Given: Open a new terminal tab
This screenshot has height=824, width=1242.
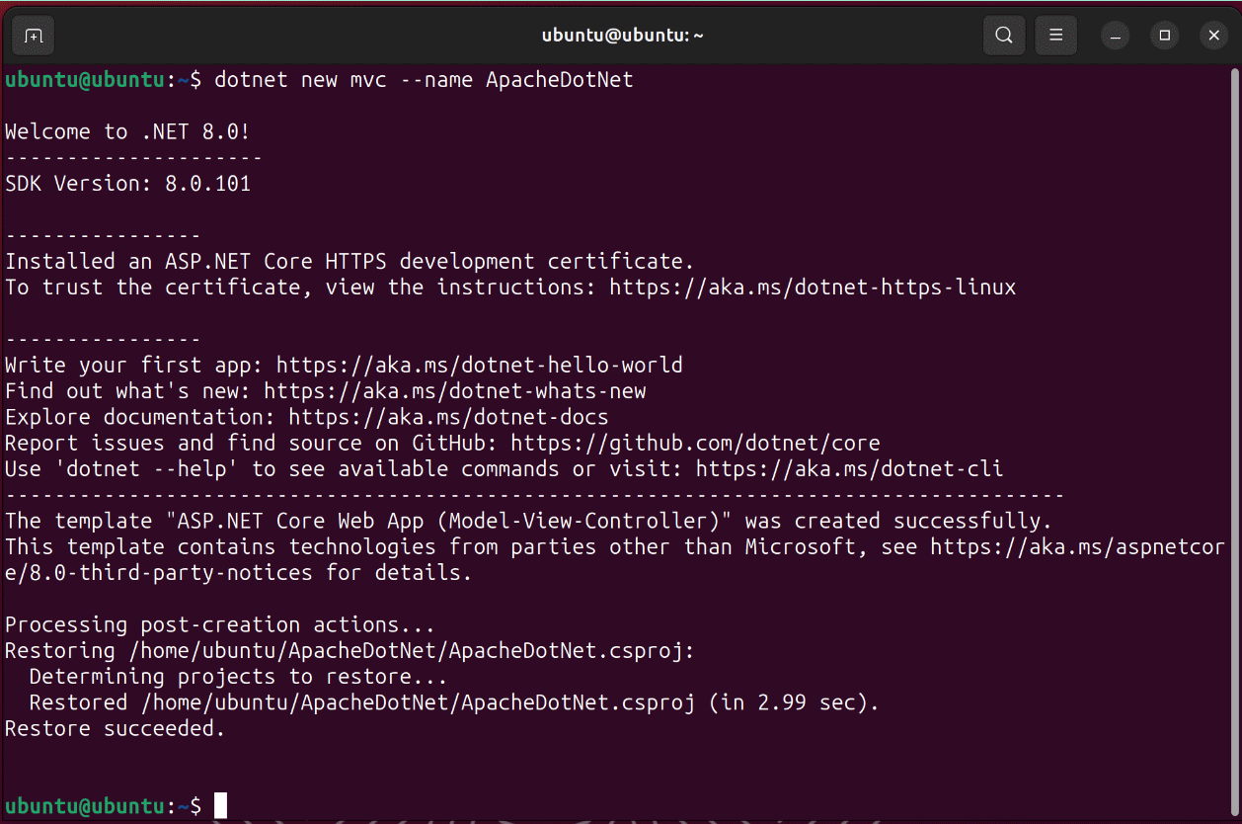Looking at the screenshot, I should pos(34,36).
